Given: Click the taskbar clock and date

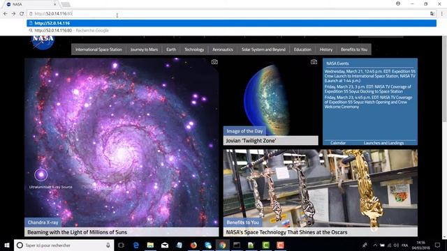Looking at the screenshot, I should tap(420, 245).
